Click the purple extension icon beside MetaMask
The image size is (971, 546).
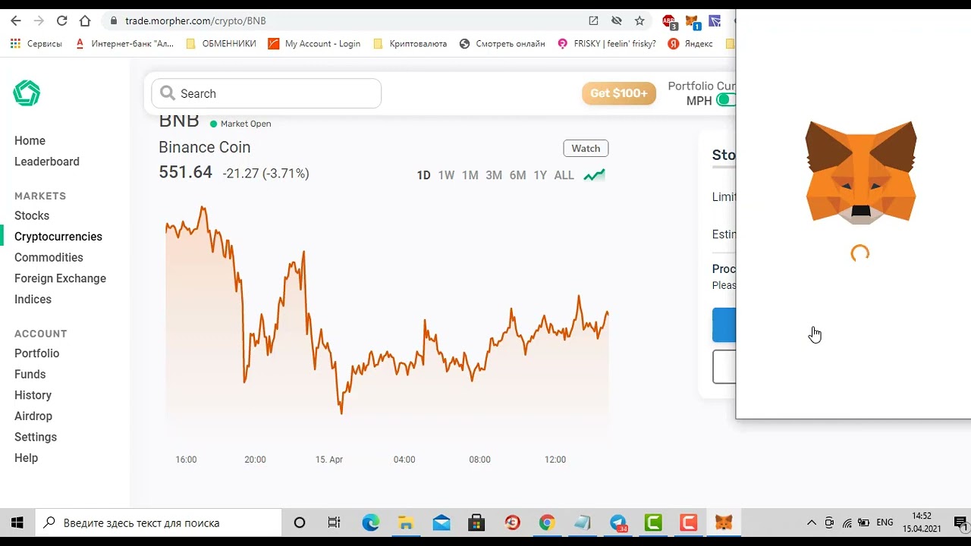tap(715, 21)
